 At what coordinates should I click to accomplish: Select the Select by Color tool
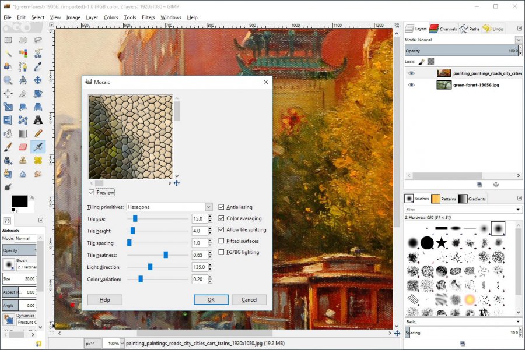[23, 54]
